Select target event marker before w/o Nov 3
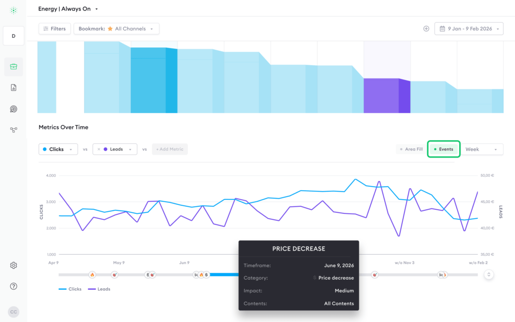This screenshot has height=322, width=515. [375, 275]
